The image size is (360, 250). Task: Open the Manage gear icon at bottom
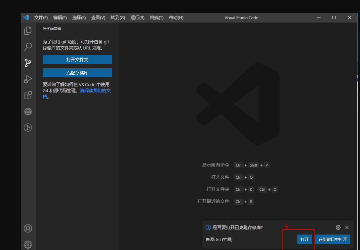coord(28,244)
